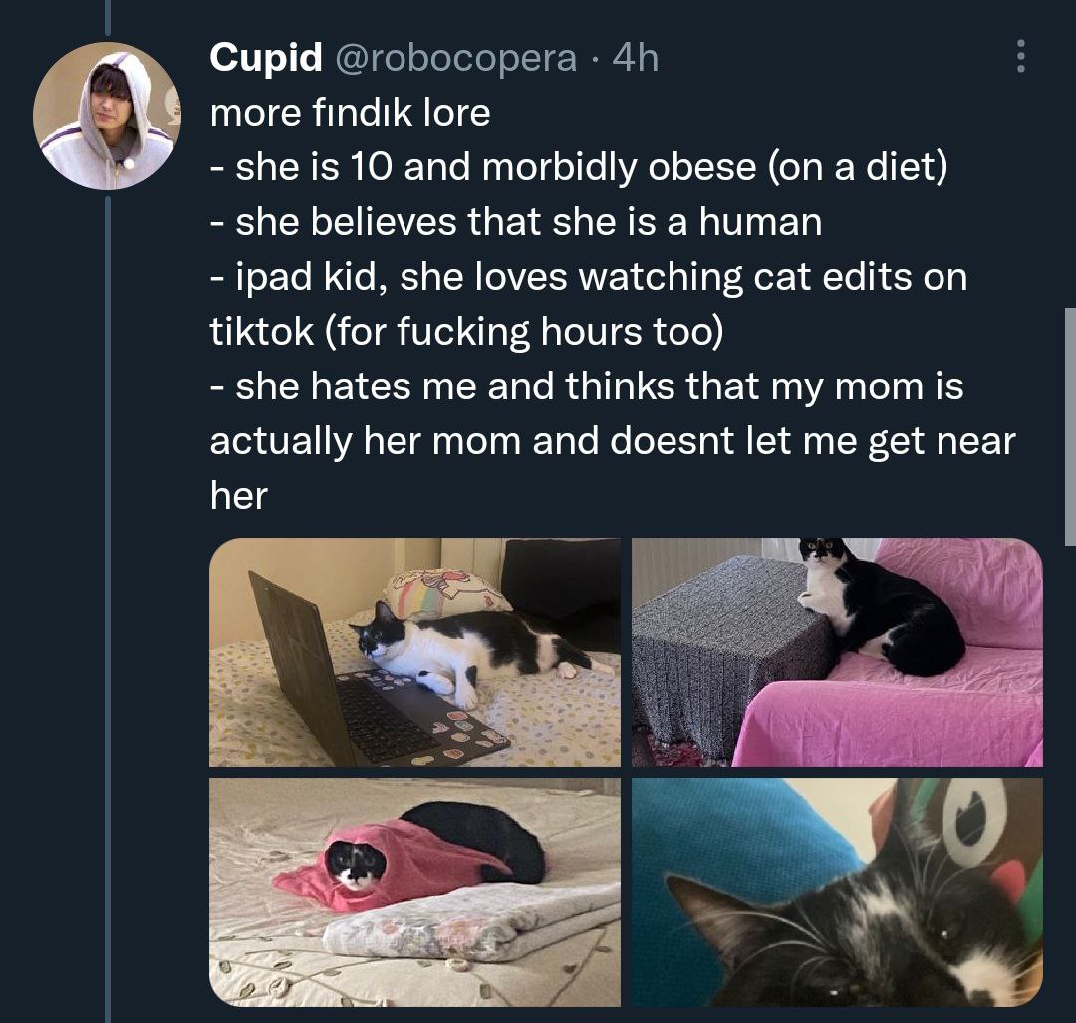Click the "she believes that she is a human" line
Image resolution: width=1076 pixels, height=1023 pixels.
tap(516, 221)
